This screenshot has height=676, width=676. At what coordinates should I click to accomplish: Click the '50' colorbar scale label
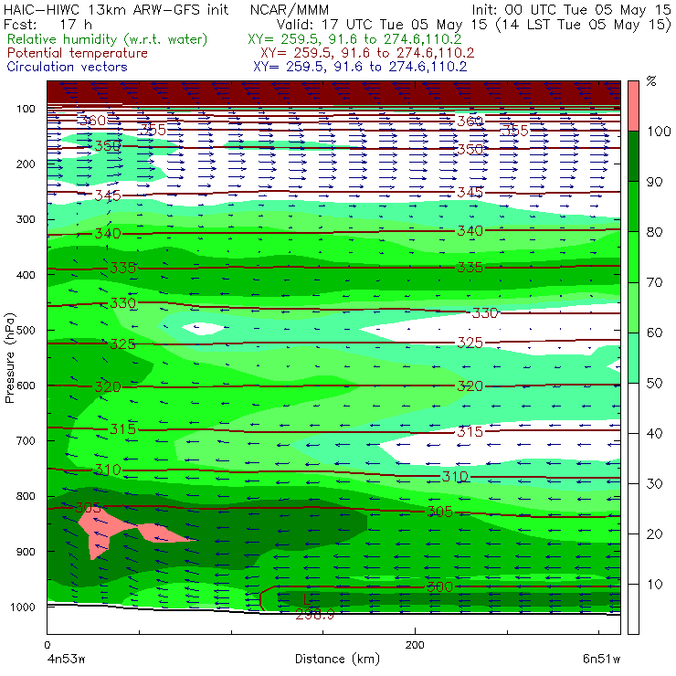(654, 383)
